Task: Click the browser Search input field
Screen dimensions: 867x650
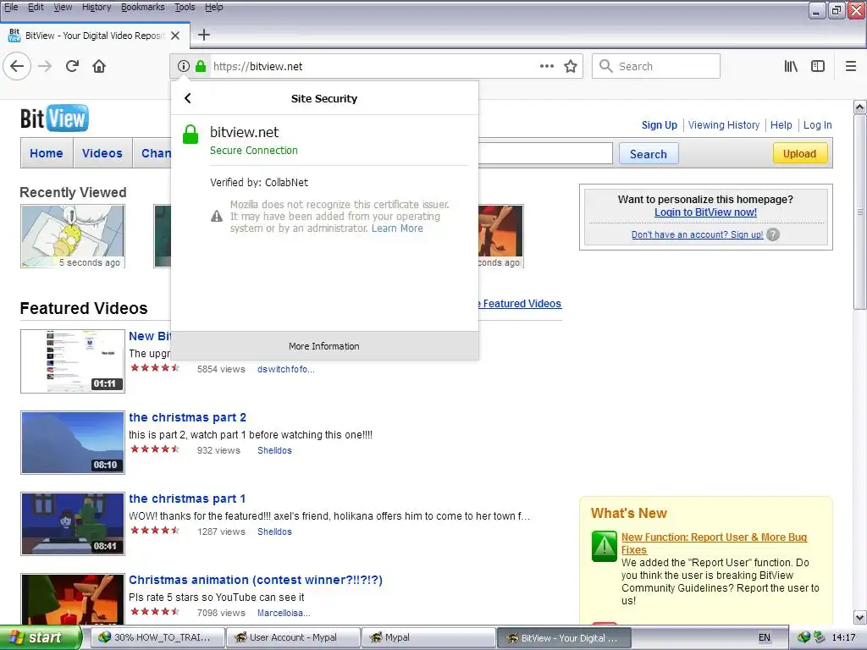Action: click(656, 66)
